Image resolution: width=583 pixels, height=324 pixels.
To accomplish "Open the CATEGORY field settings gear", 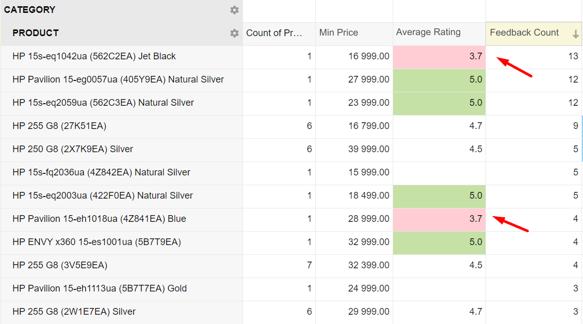I will (234, 10).
